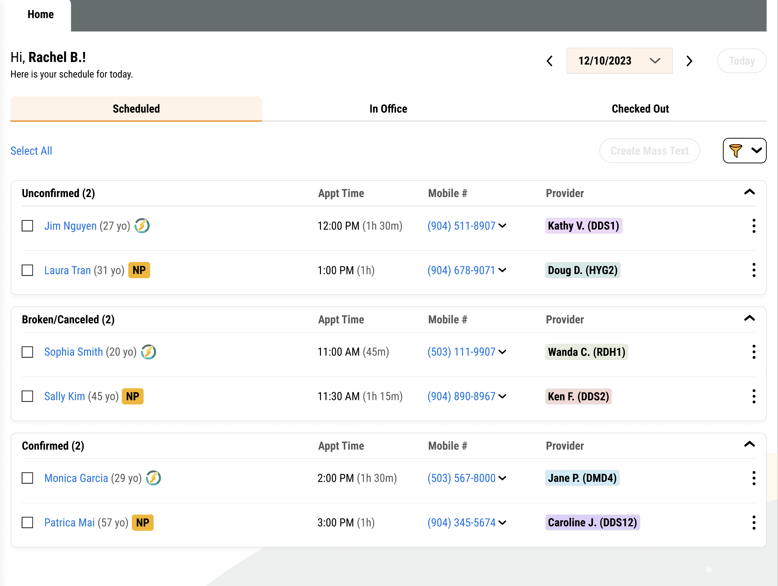Check the box for Sally Kim

pos(27,396)
